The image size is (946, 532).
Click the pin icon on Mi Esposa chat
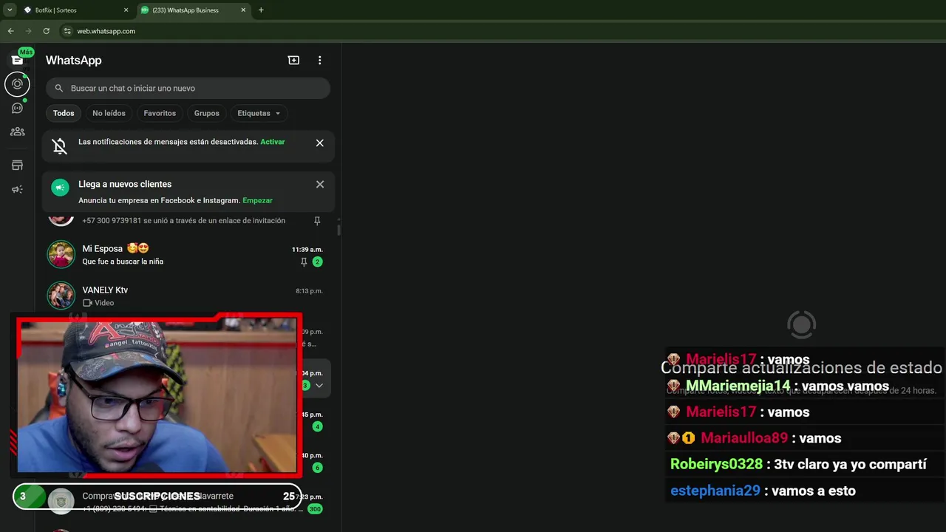pos(304,262)
